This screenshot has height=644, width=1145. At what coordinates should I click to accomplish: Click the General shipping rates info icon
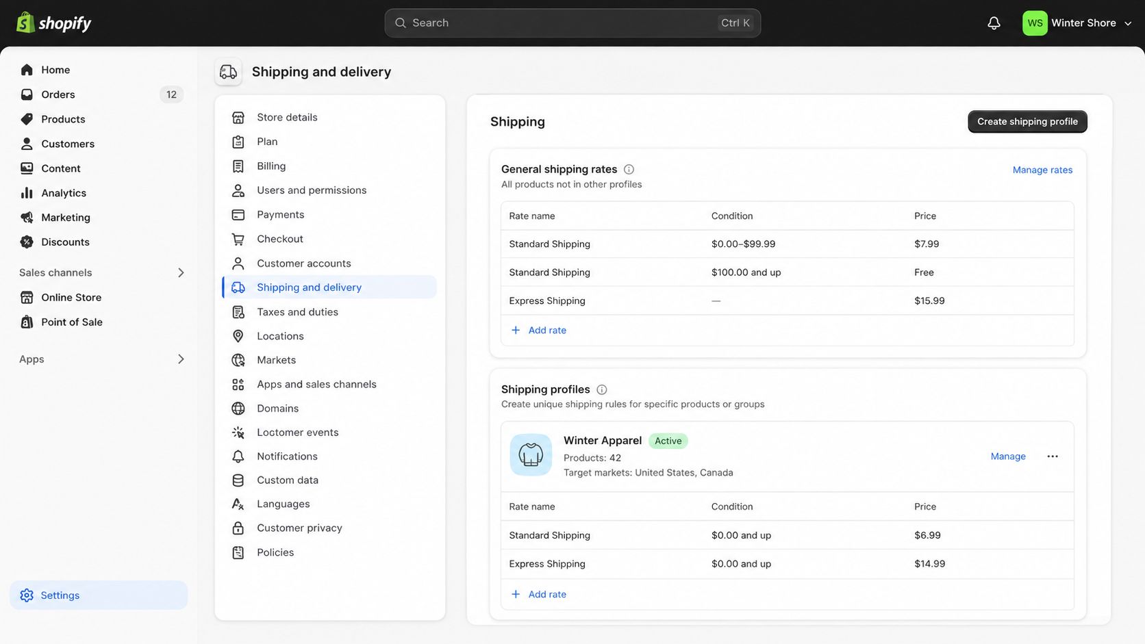(x=629, y=169)
